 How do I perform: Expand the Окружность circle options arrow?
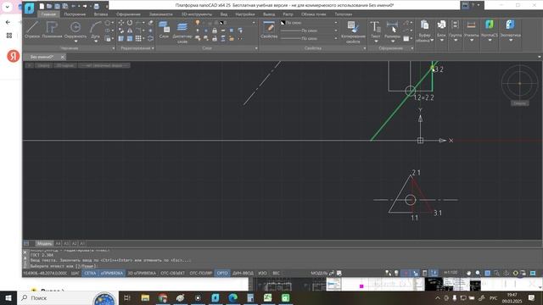pyautogui.click(x=76, y=42)
